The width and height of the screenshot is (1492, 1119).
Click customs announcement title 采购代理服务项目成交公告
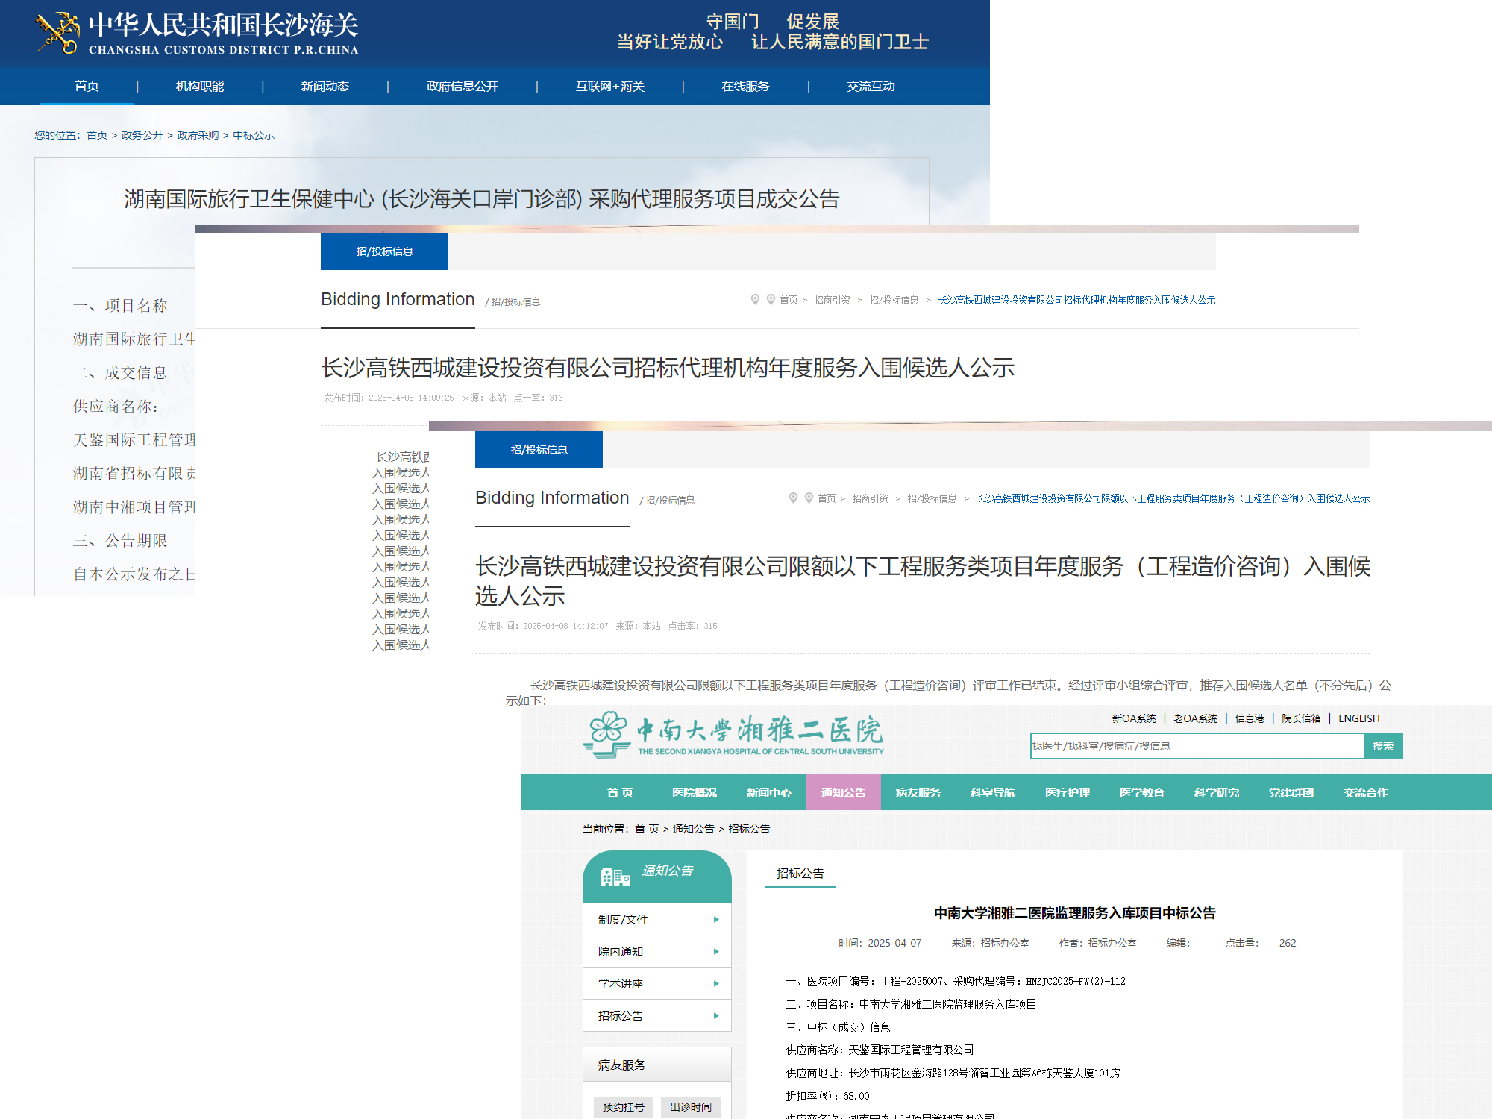click(482, 199)
